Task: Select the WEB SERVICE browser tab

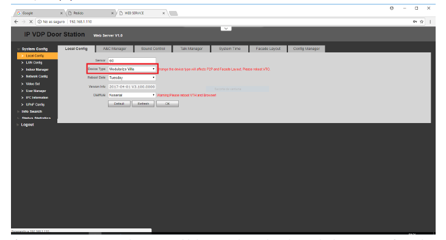Action: pos(142,13)
